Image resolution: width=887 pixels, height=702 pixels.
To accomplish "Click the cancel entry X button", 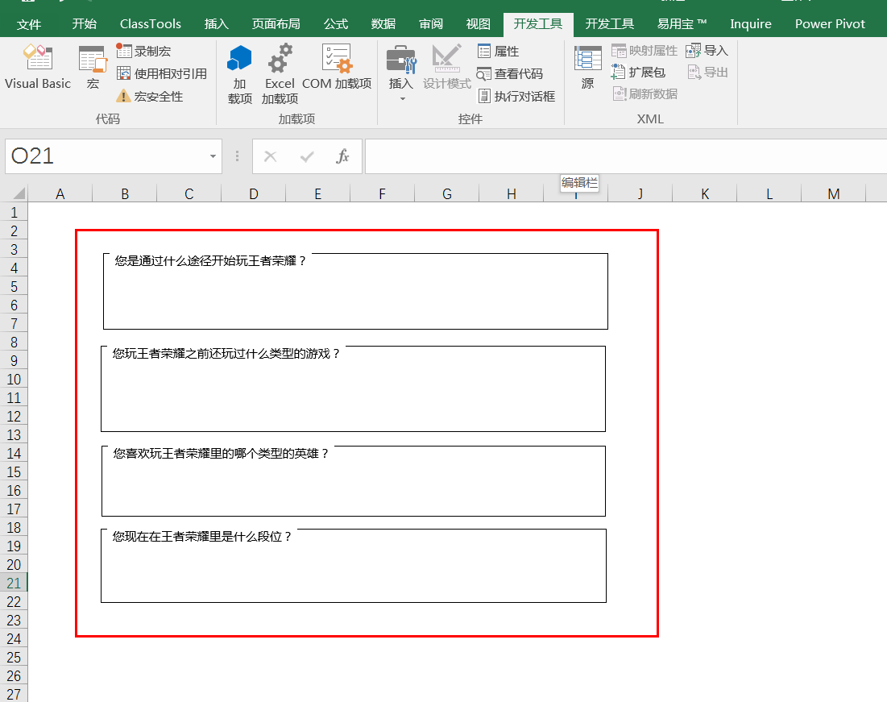I will click(271, 156).
